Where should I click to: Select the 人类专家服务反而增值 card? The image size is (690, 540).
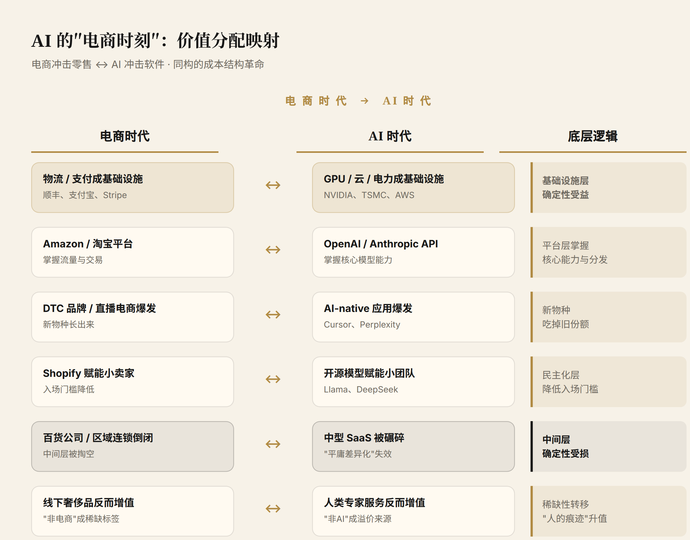point(413,511)
